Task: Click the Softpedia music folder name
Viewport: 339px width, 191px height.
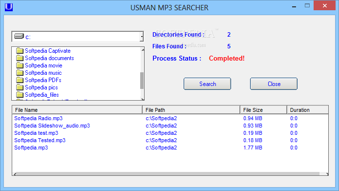Action: point(43,73)
